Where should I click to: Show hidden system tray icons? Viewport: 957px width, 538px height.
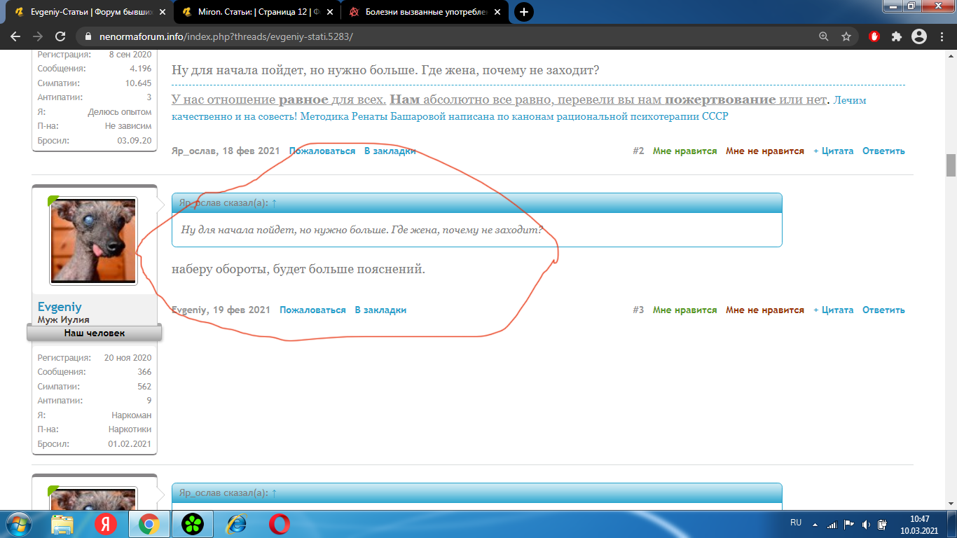(x=814, y=524)
